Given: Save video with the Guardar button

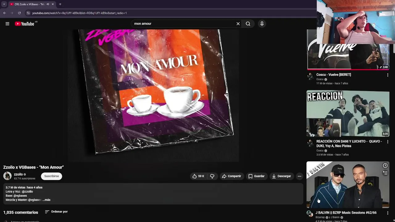Looking at the screenshot, I should pyautogui.click(x=256, y=176).
